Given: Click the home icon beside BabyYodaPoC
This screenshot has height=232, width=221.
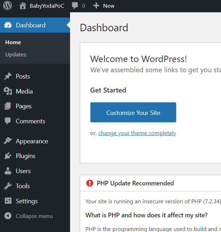Looking at the screenshot, I should point(23,6).
